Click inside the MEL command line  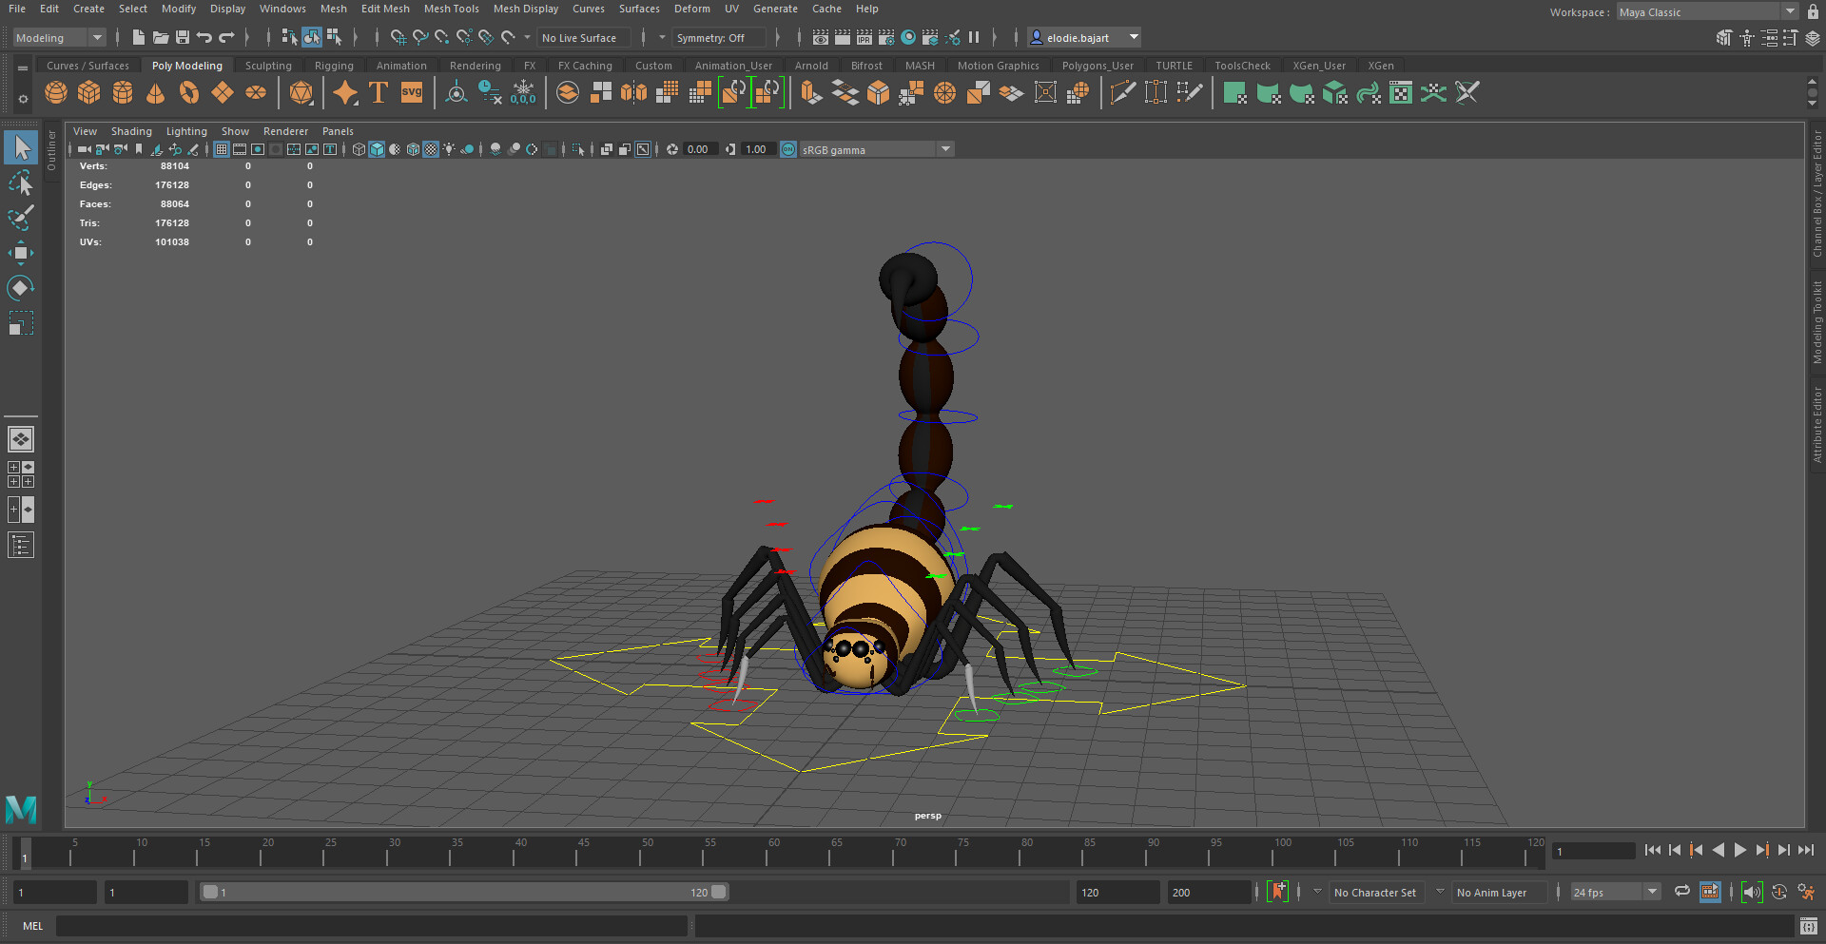tap(371, 926)
